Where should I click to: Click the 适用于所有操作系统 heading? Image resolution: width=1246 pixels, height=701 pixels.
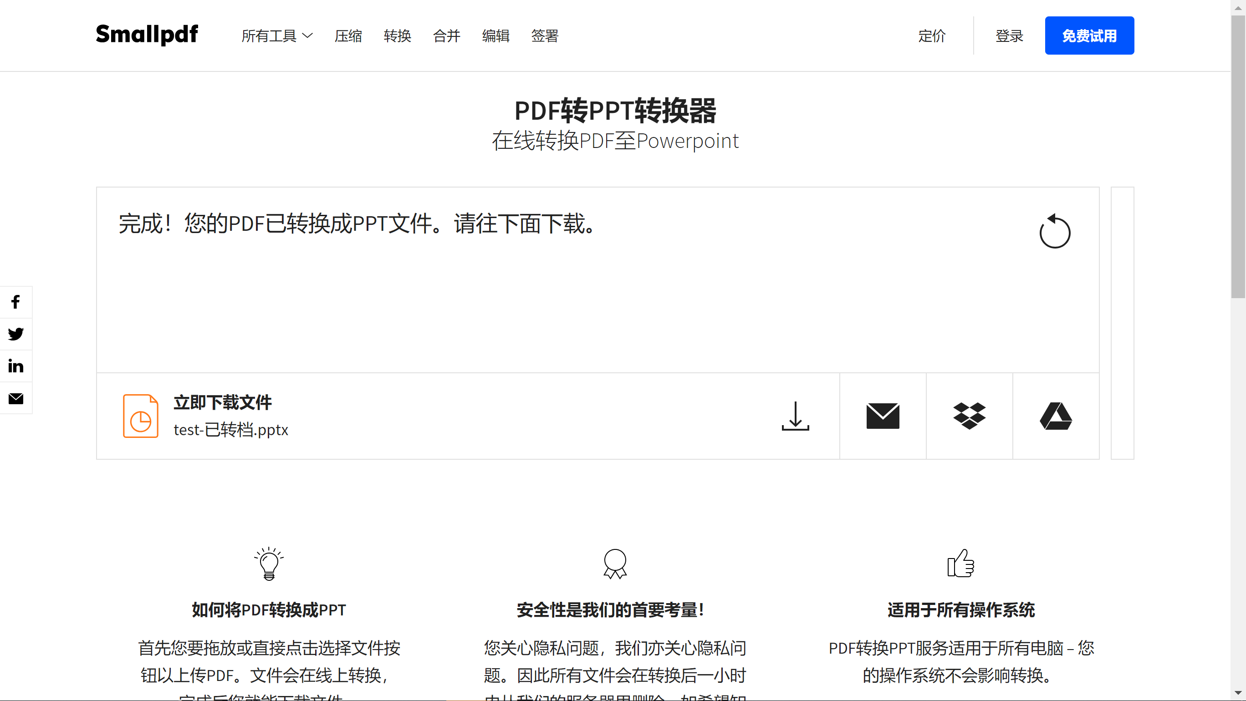[960, 610]
